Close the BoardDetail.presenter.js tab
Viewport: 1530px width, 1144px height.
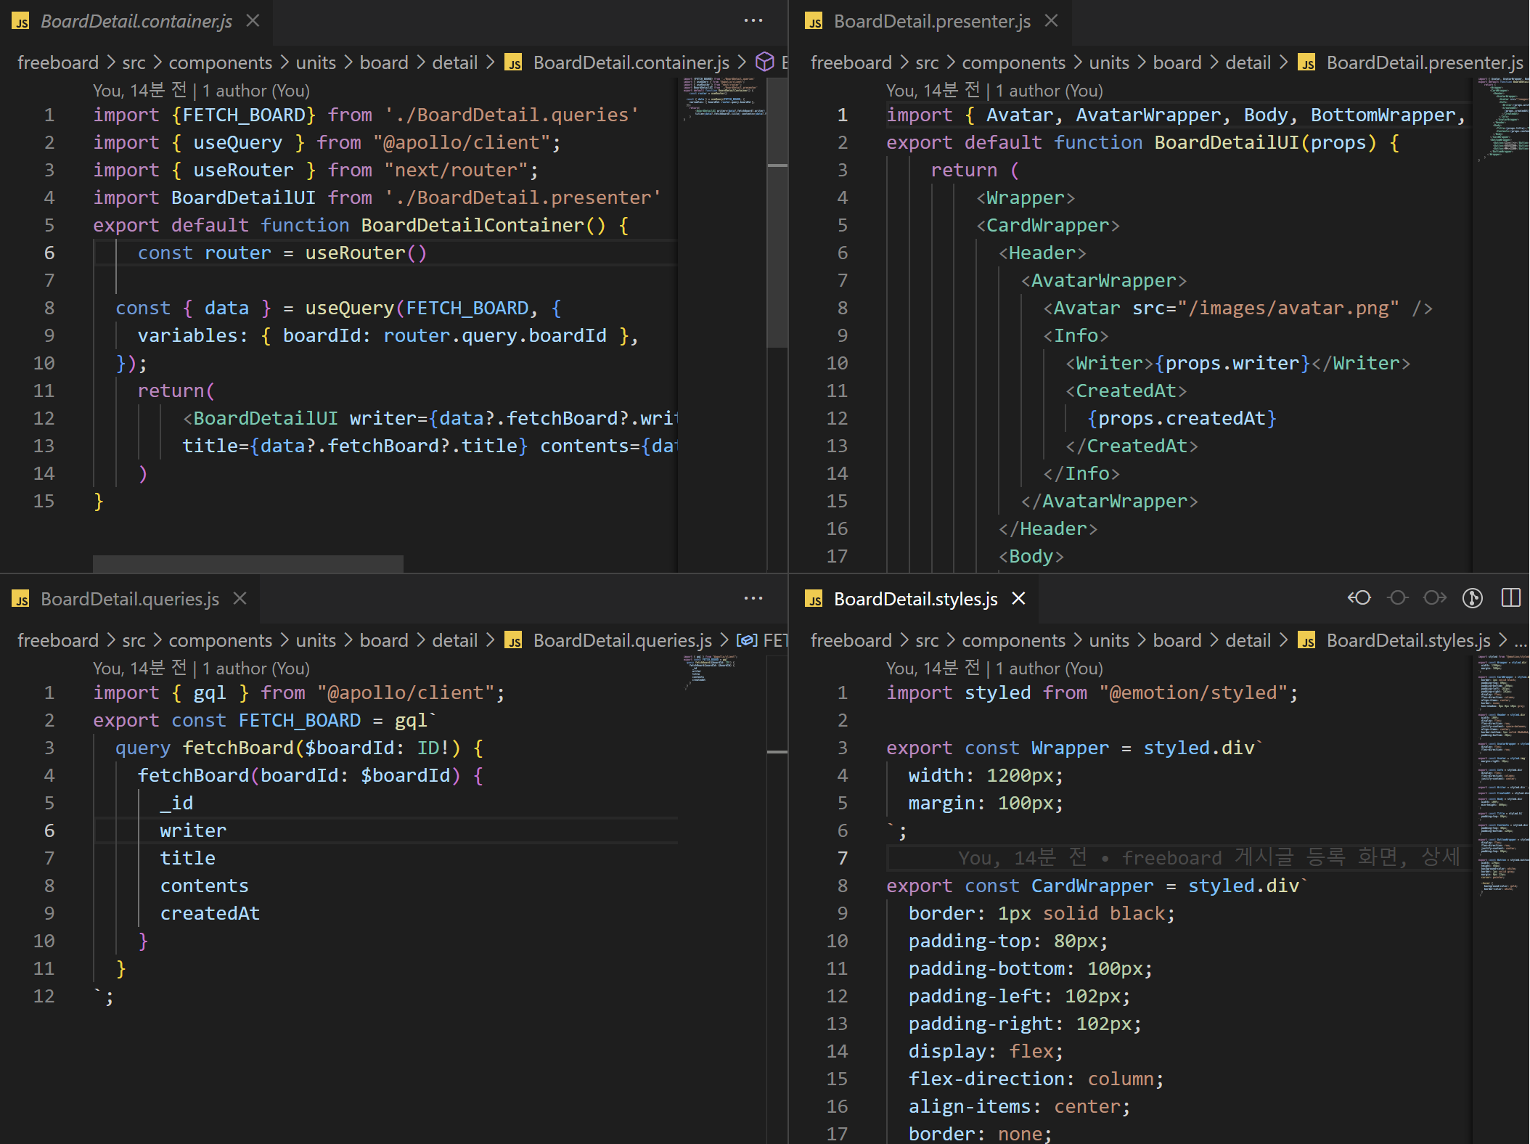click(x=1051, y=21)
